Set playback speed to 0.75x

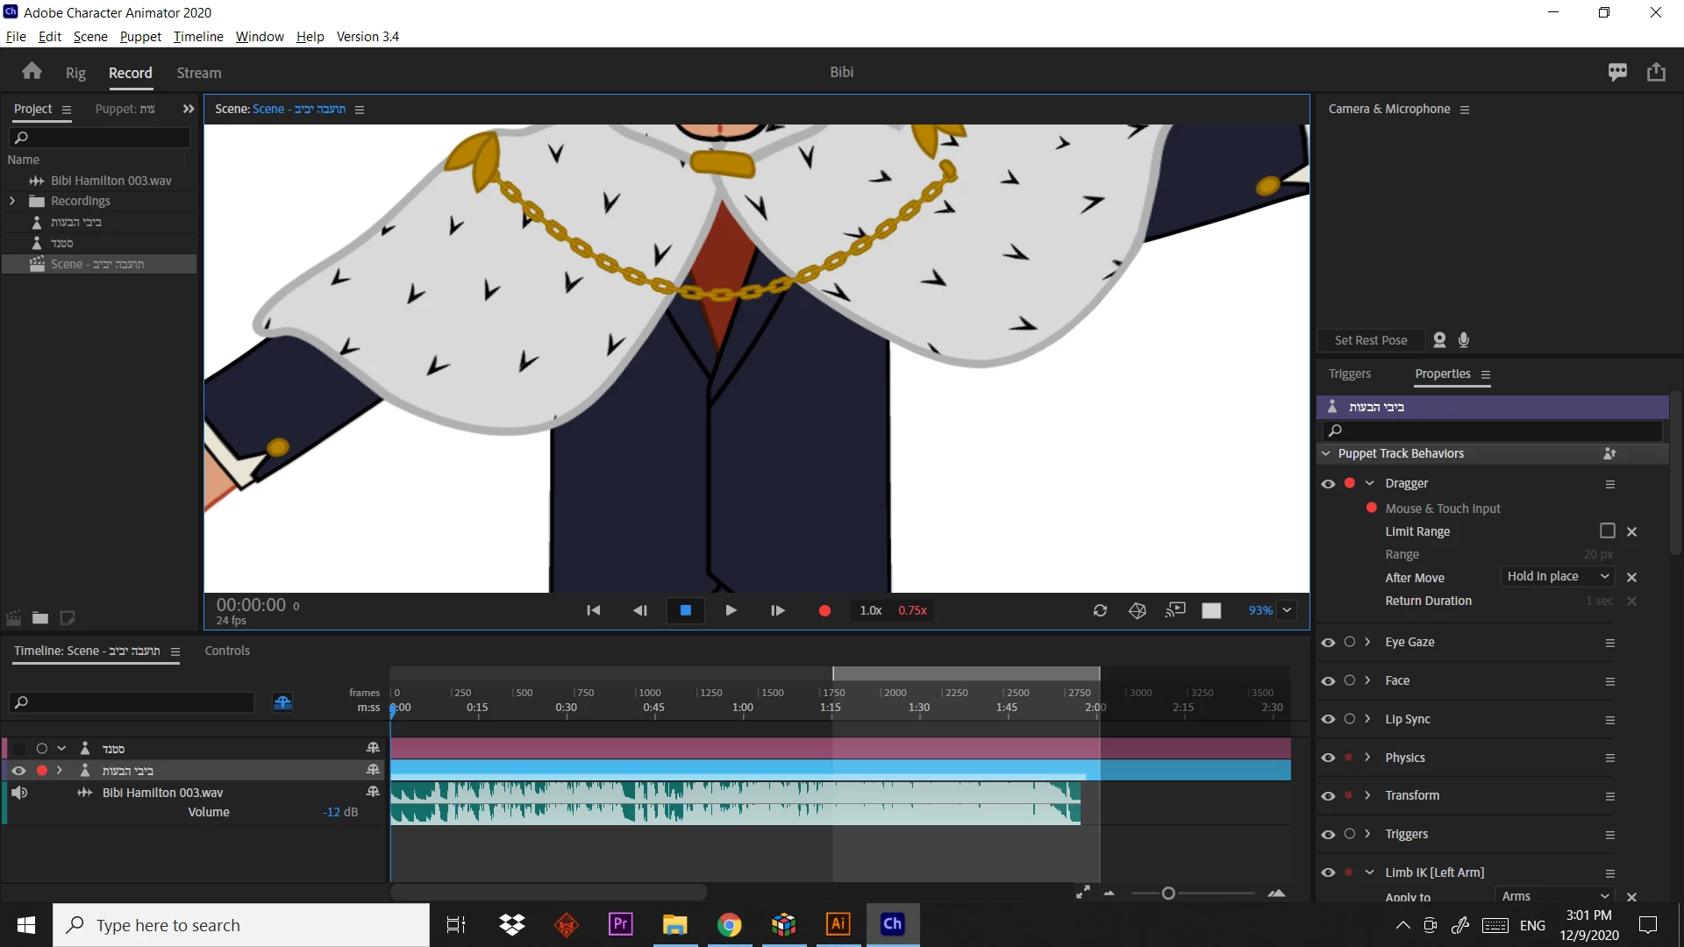(912, 611)
